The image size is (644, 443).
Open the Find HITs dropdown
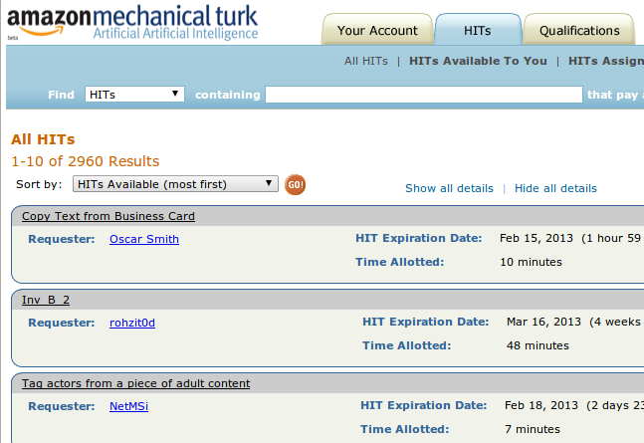pos(134,95)
